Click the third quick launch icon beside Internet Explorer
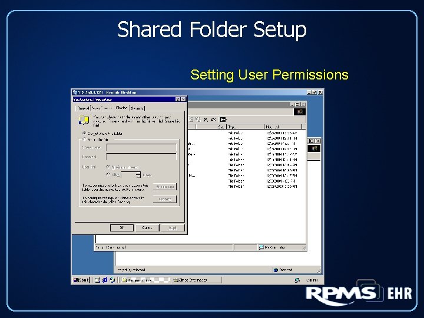Image resolution: width=424 pixels, height=318 pixels. tap(112, 280)
